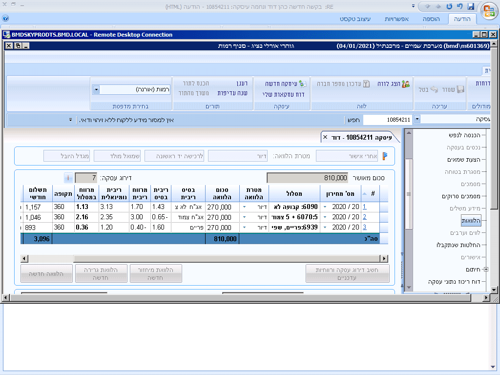
Task: Click עיסקה חדשה new deal icon
Action: point(303,83)
